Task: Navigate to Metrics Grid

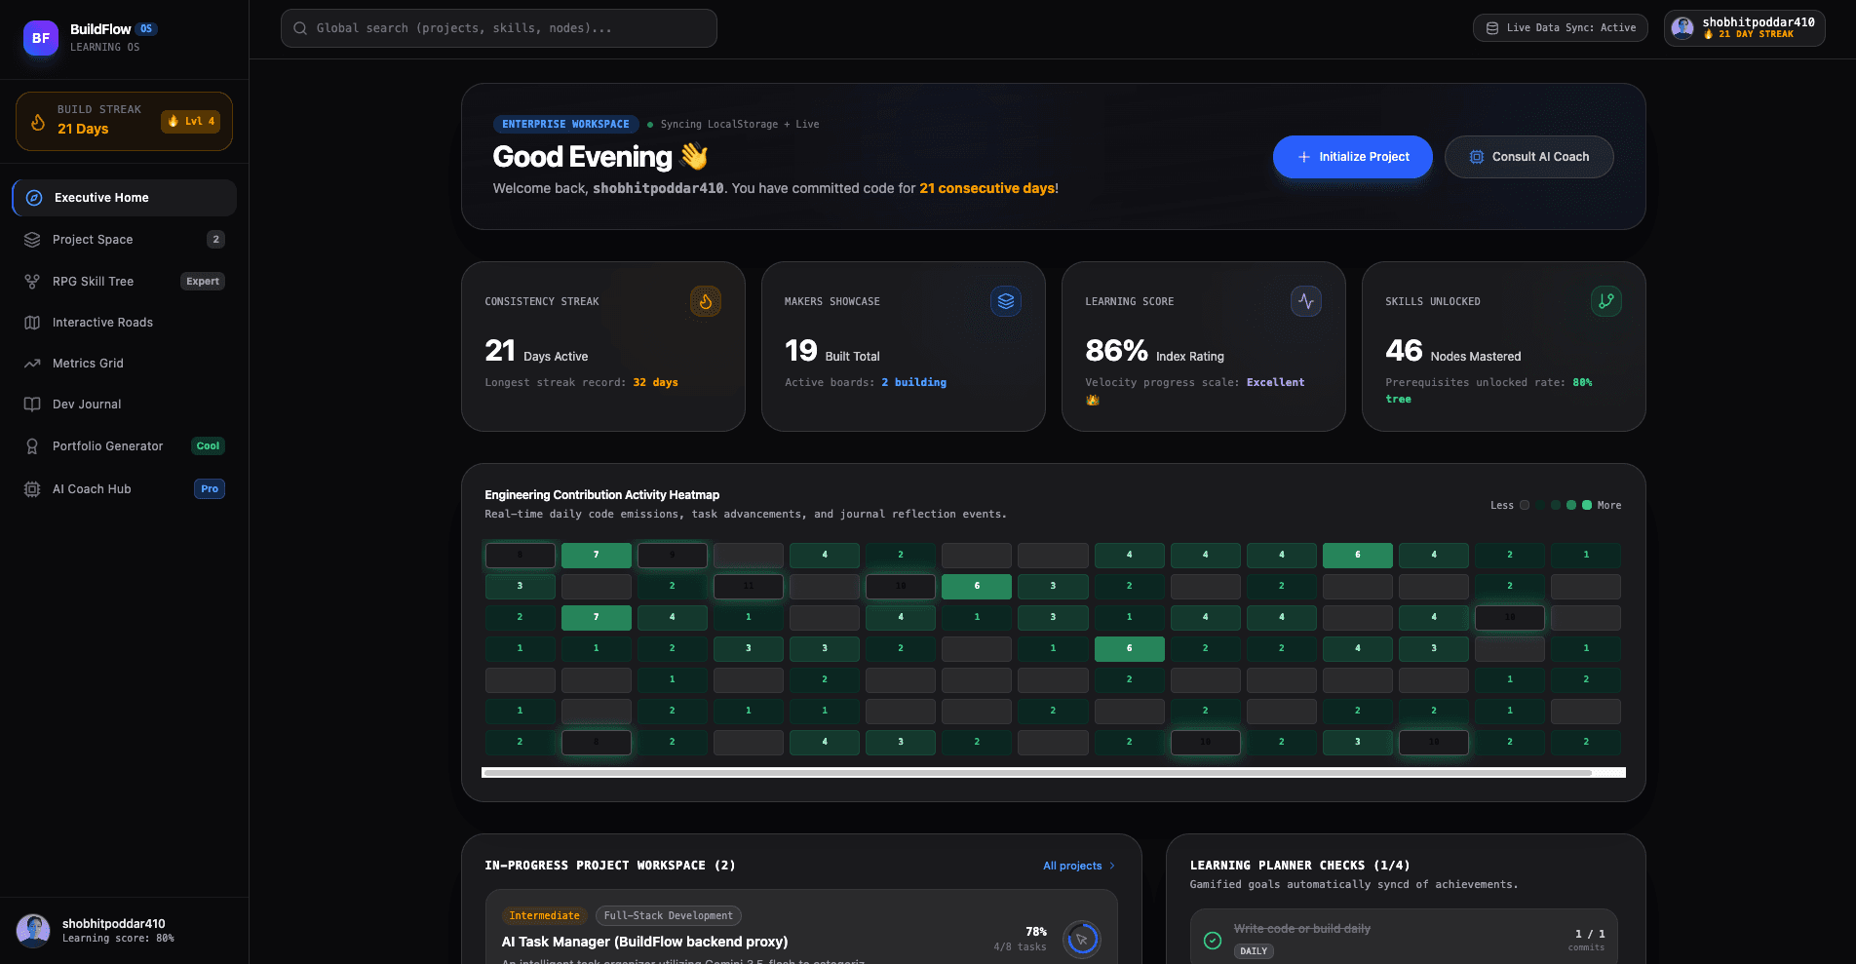Action: pos(124,364)
